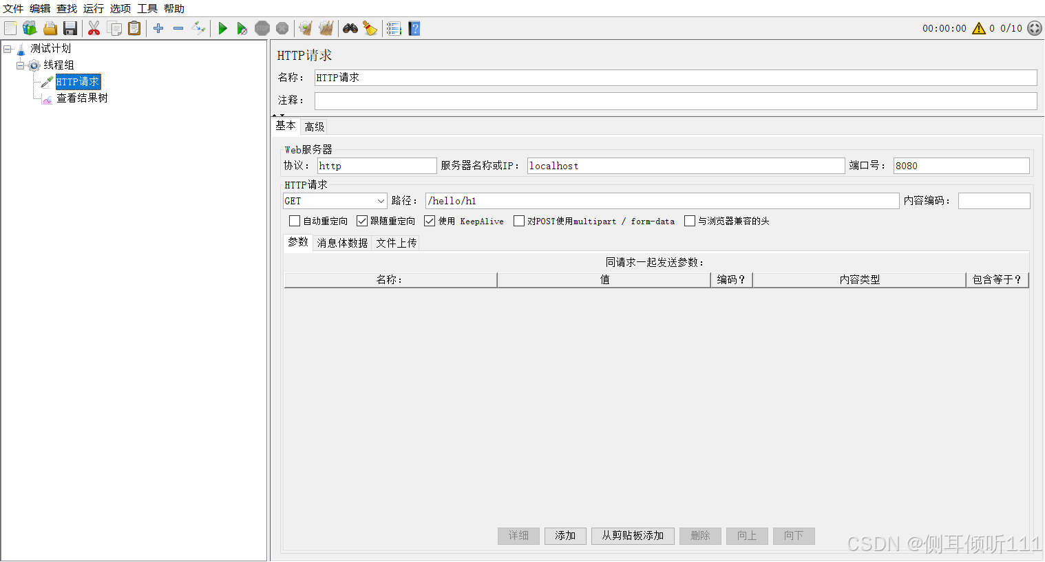Clear all results with double broom
The height and width of the screenshot is (562, 1045).
[326, 28]
